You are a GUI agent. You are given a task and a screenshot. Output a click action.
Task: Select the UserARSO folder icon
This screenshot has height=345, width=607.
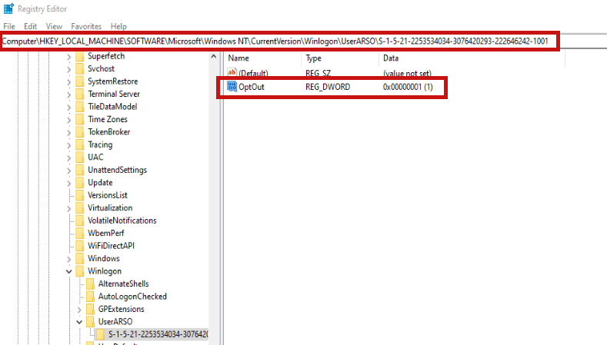(90, 322)
